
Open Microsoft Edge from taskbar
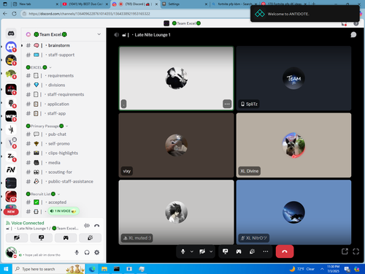92,269
